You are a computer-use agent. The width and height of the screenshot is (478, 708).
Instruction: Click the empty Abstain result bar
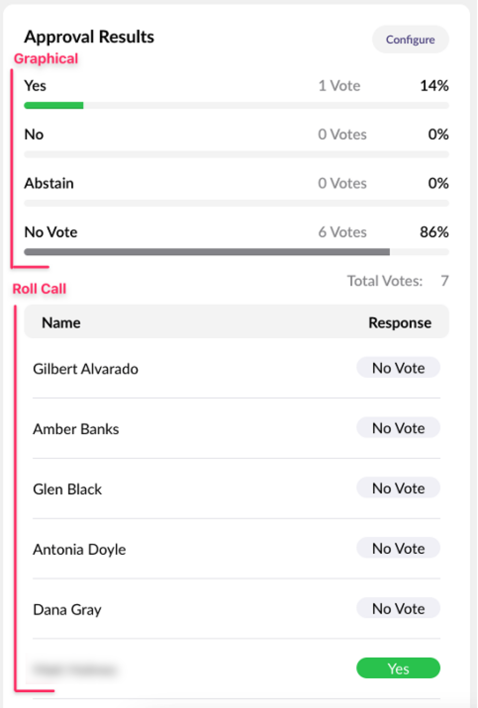click(x=236, y=203)
